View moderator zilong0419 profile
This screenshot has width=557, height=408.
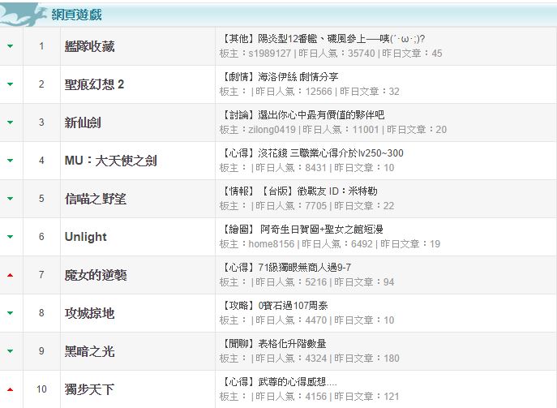click(x=272, y=130)
